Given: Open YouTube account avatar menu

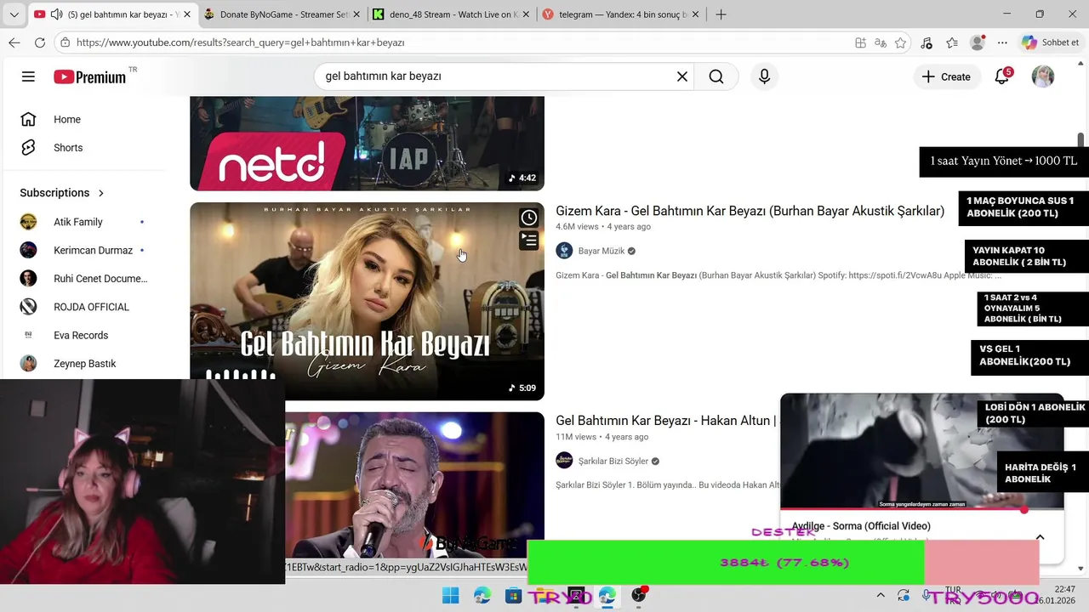Looking at the screenshot, I should (1043, 76).
